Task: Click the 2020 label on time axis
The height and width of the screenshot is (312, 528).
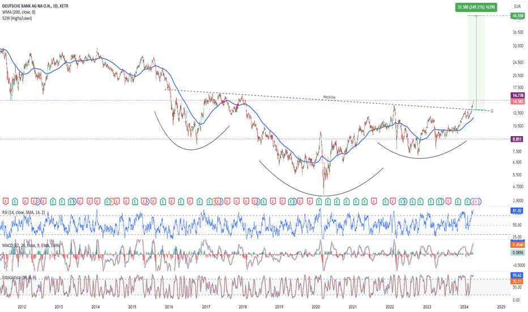Action: 316,307
